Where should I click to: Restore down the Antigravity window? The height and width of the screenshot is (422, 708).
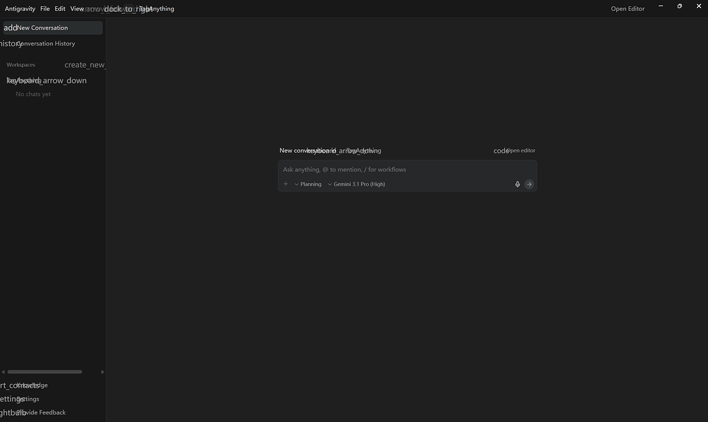(680, 6)
